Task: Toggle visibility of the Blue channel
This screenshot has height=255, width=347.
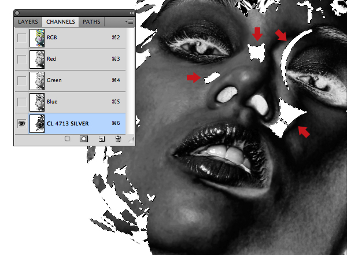Action: click(21, 102)
